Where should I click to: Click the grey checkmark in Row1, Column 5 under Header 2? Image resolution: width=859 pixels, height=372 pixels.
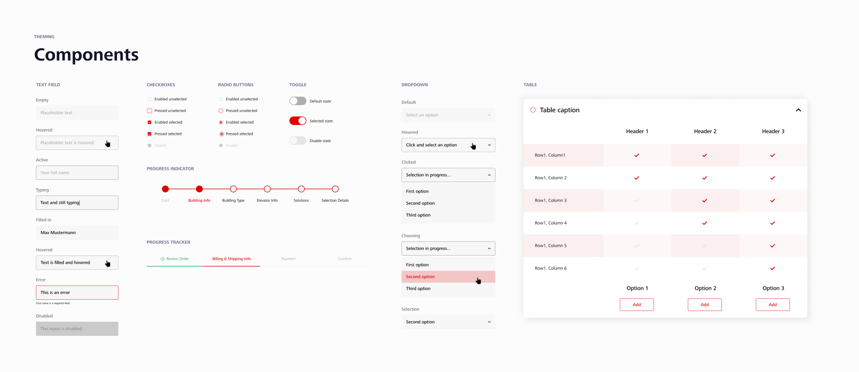click(x=705, y=246)
